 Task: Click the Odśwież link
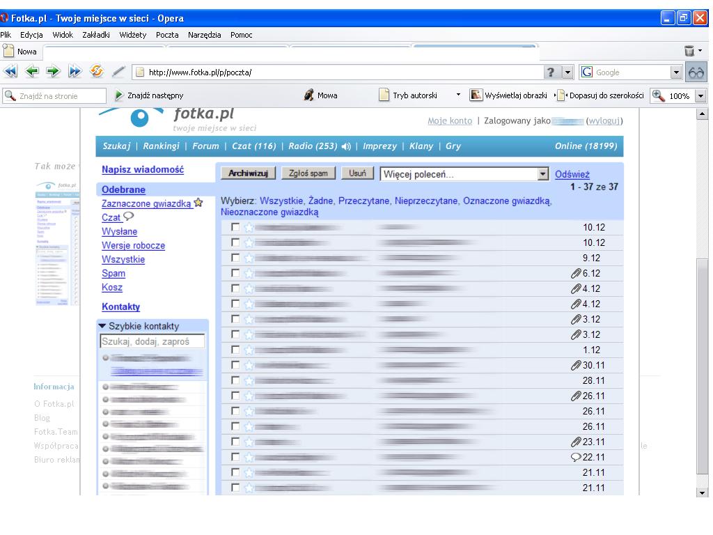point(572,174)
